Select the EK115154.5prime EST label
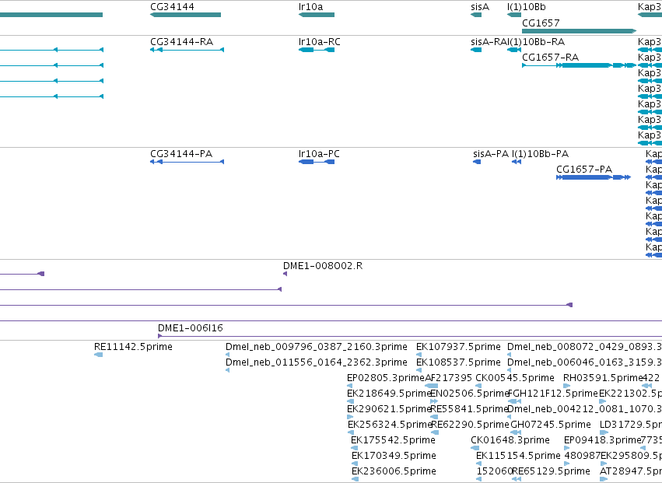The height and width of the screenshot is (483, 662). tap(518, 456)
